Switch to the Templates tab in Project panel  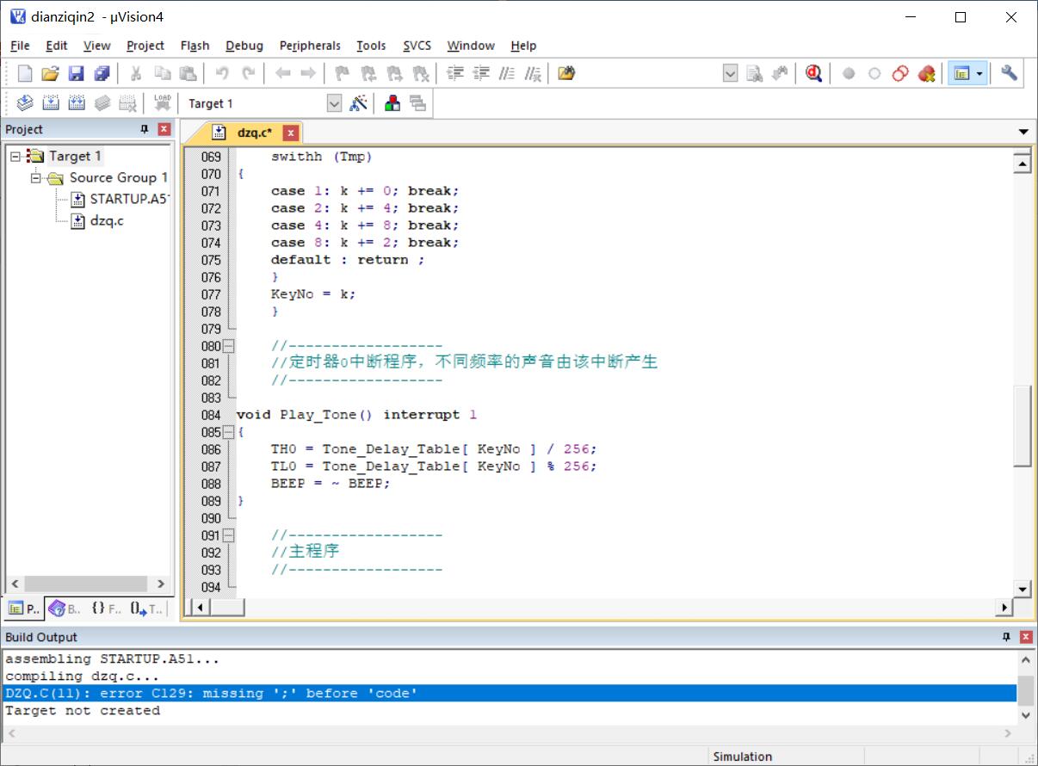[x=146, y=608]
